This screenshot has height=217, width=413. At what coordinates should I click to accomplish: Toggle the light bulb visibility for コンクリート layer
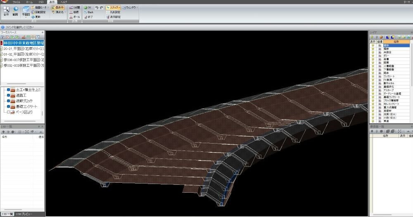[x=372, y=76]
